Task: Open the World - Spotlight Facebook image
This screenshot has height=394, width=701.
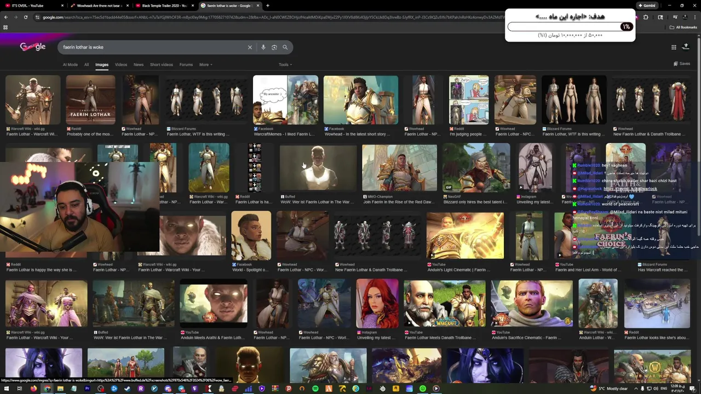Action: tap(251, 236)
